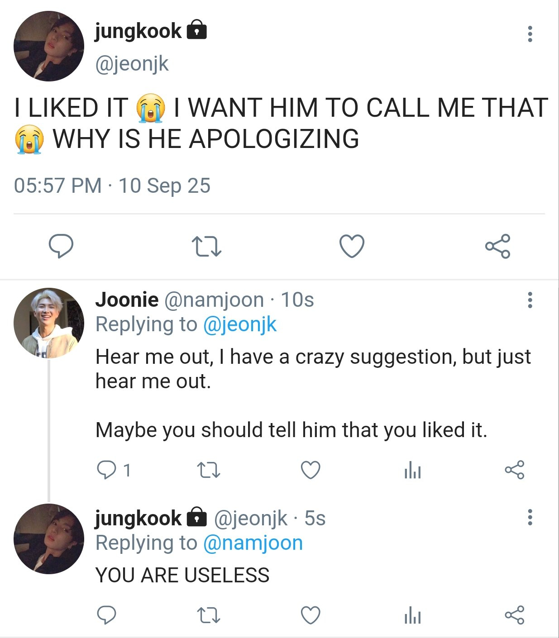Like Joonie's reply tweet
This screenshot has width=559, height=638.
tap(311, 470)
